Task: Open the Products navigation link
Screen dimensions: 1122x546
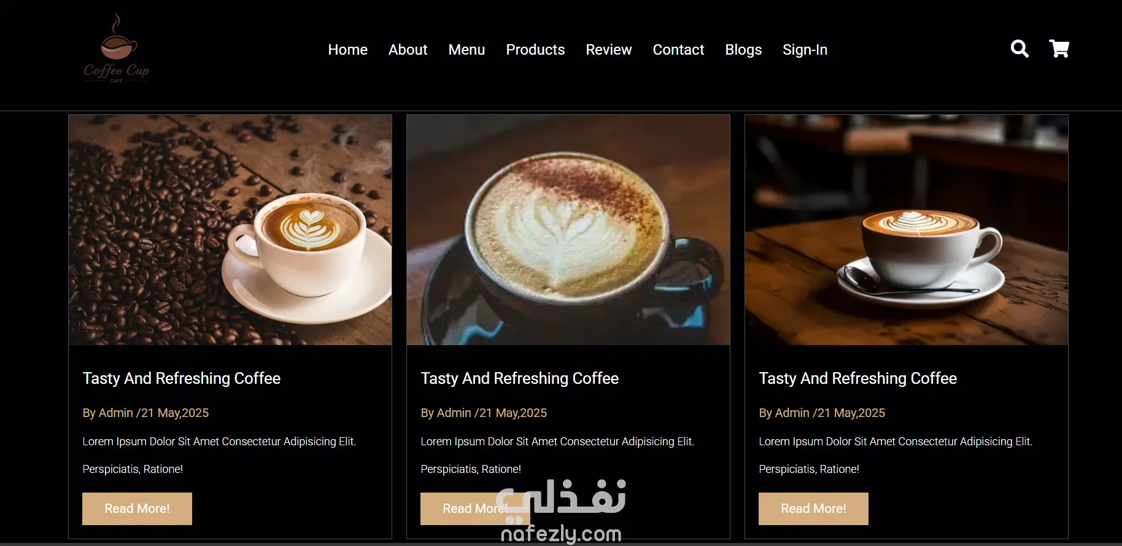Action: [x=535, y=50]
